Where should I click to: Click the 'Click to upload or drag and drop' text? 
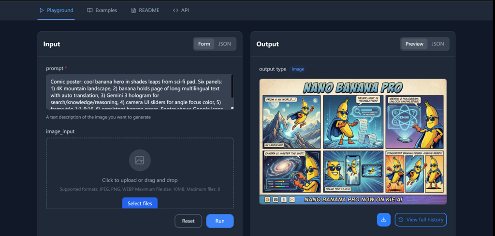point(140,180)
